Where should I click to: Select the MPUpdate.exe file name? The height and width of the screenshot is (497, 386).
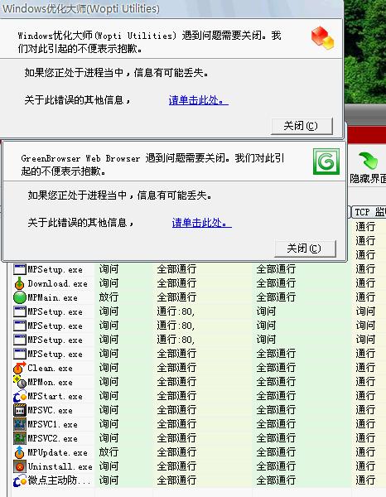[x=58, y=452]
